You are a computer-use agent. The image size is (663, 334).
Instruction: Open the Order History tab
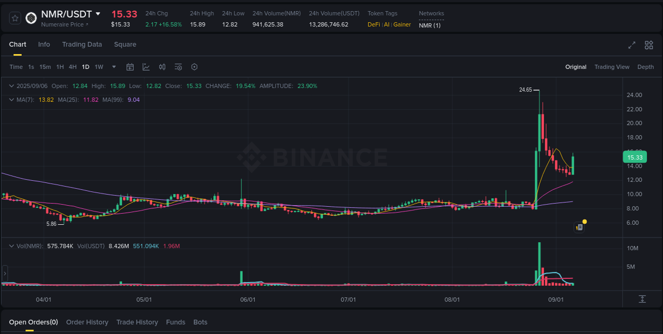[87, 322]
